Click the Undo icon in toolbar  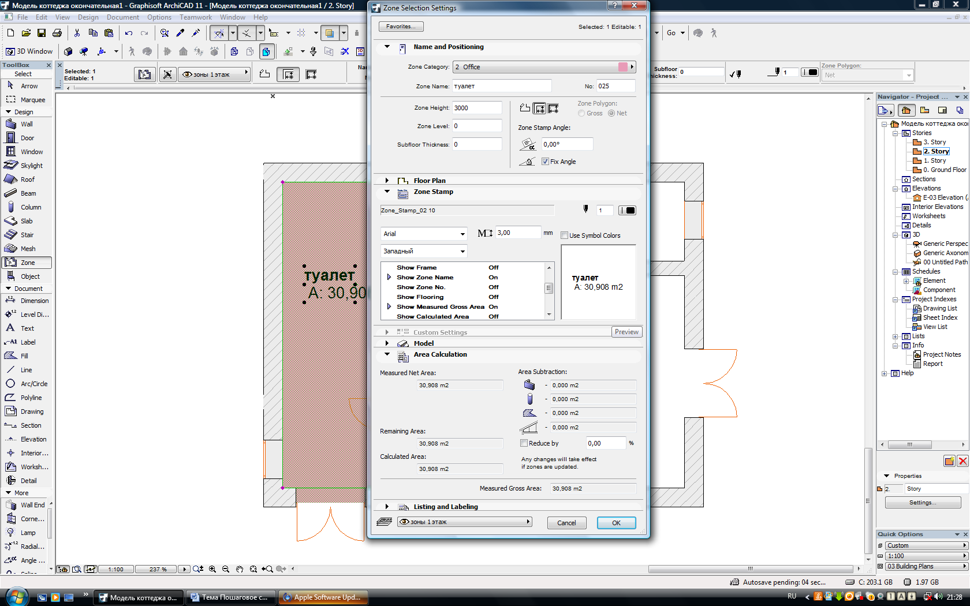(x=128, y=33)
